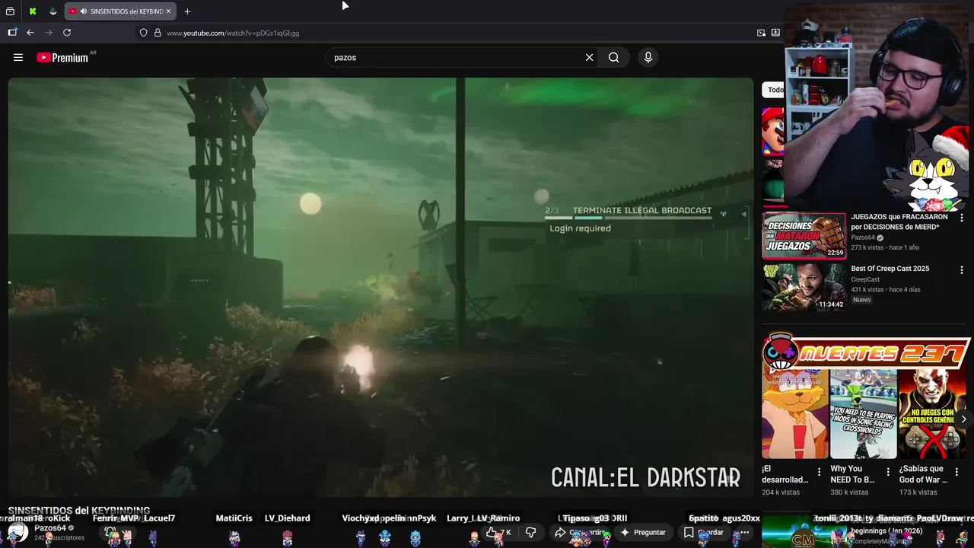Open the YouTube guide hamburger menu

[x=18, y=57]
